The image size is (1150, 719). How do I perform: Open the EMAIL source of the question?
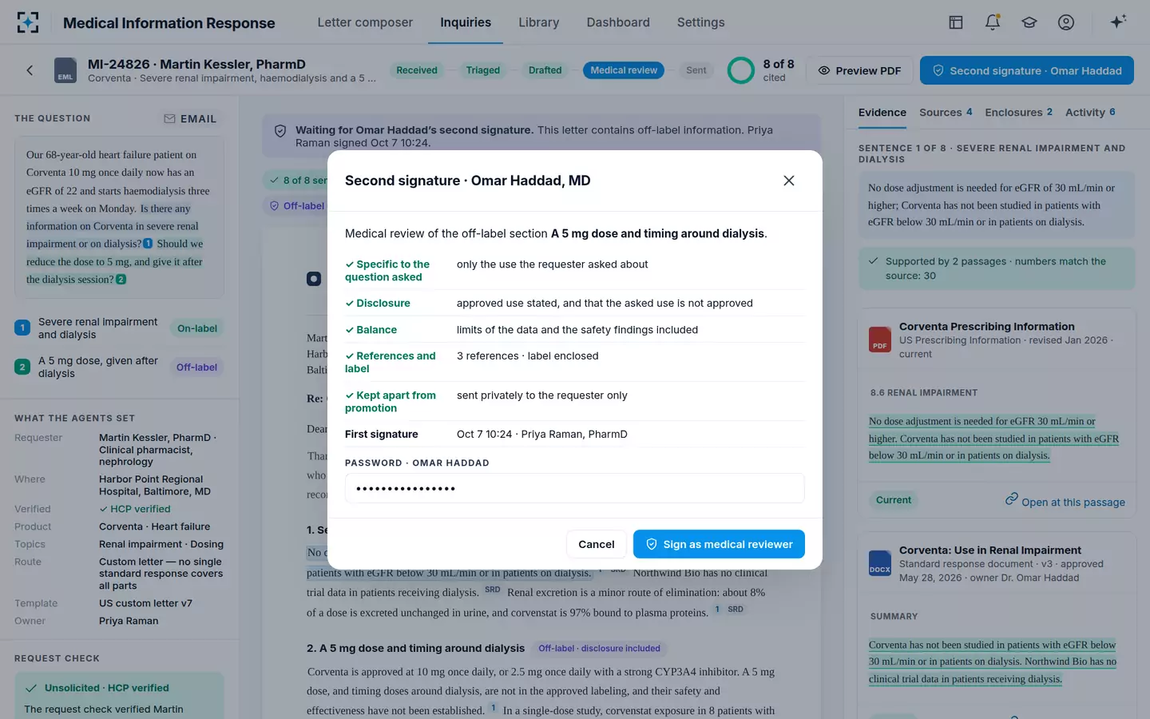pos(190,118)
